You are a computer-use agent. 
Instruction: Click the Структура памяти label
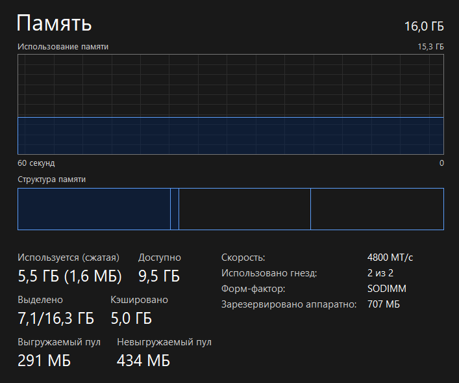pos(51,179)
